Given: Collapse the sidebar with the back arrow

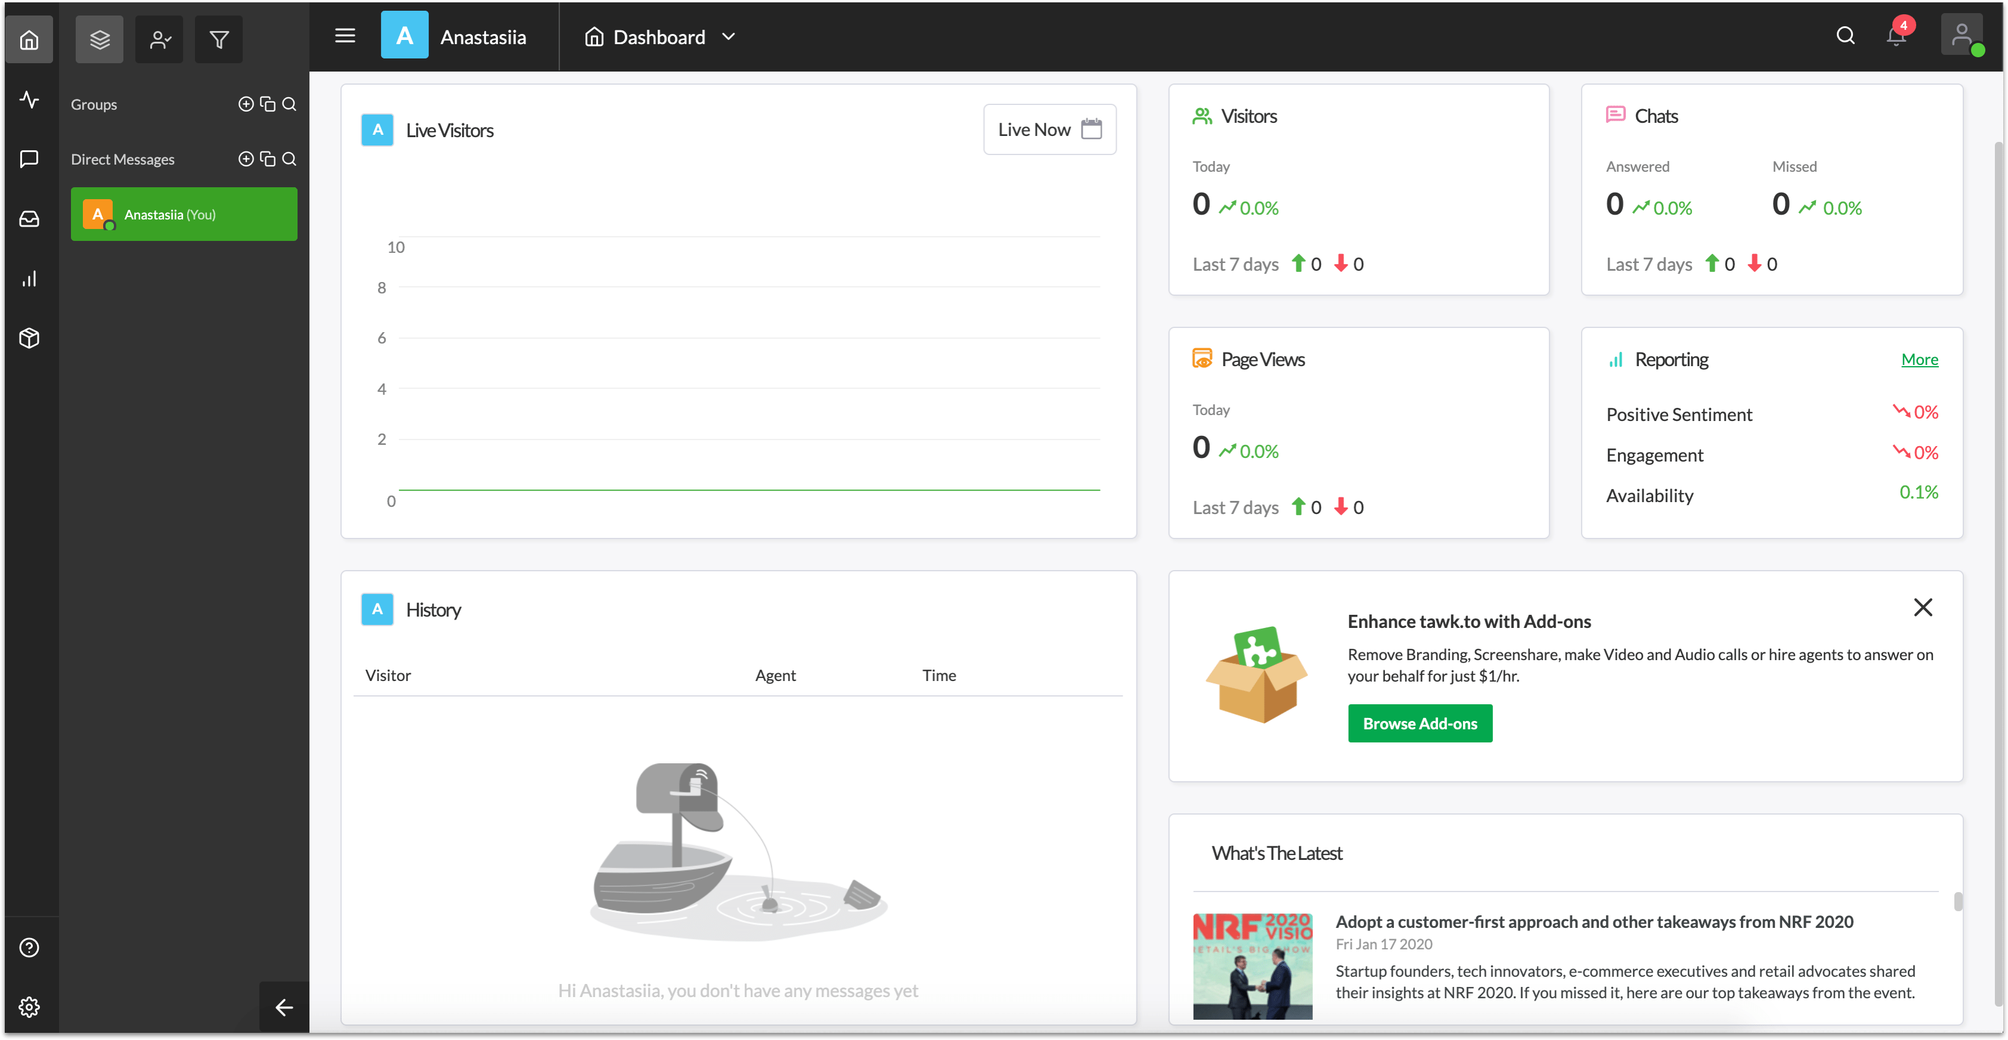Looking at the screenshot, I should tap(283, 1007).
